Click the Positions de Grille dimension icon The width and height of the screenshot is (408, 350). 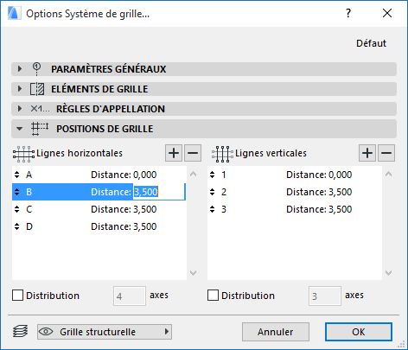[40, 129]
